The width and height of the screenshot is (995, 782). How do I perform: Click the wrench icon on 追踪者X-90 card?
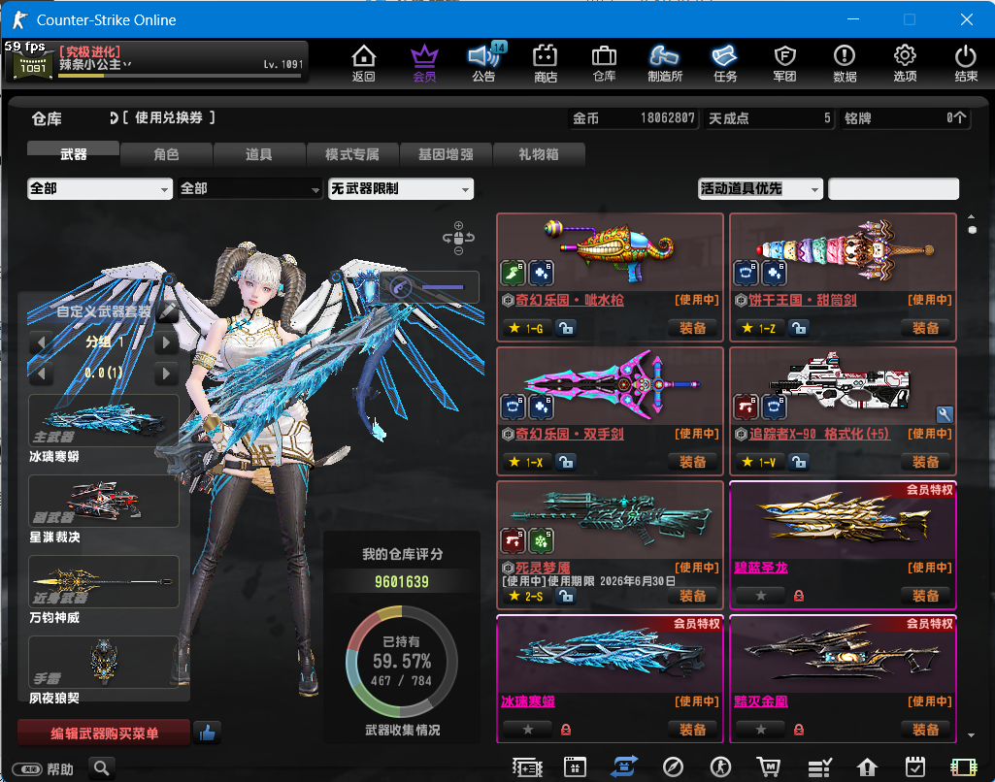tap(945, 414)
